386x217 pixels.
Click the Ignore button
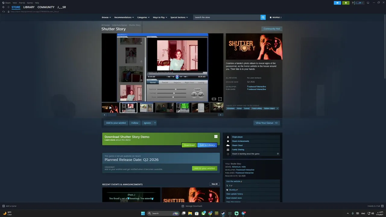(147, 123)
